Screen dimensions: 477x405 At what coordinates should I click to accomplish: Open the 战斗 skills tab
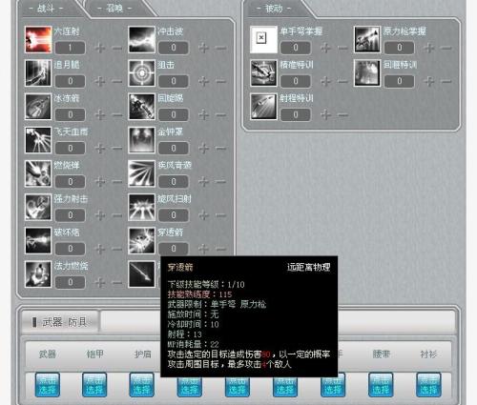(x=46, y=9)
